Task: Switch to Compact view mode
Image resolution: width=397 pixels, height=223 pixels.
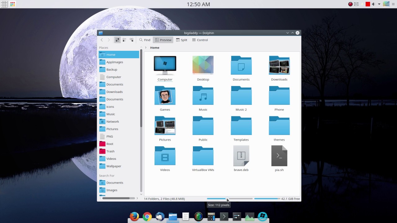Action: point(124,40)
